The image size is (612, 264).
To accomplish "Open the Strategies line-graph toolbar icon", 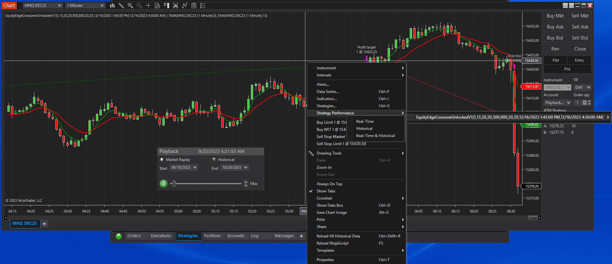I will (x=185, y=6).
